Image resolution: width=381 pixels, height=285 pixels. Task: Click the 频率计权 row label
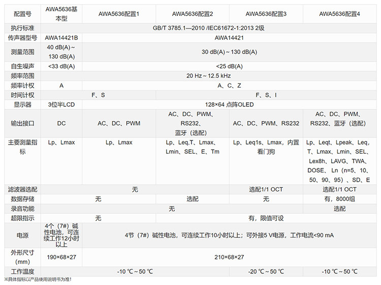(x=22, y=85)
